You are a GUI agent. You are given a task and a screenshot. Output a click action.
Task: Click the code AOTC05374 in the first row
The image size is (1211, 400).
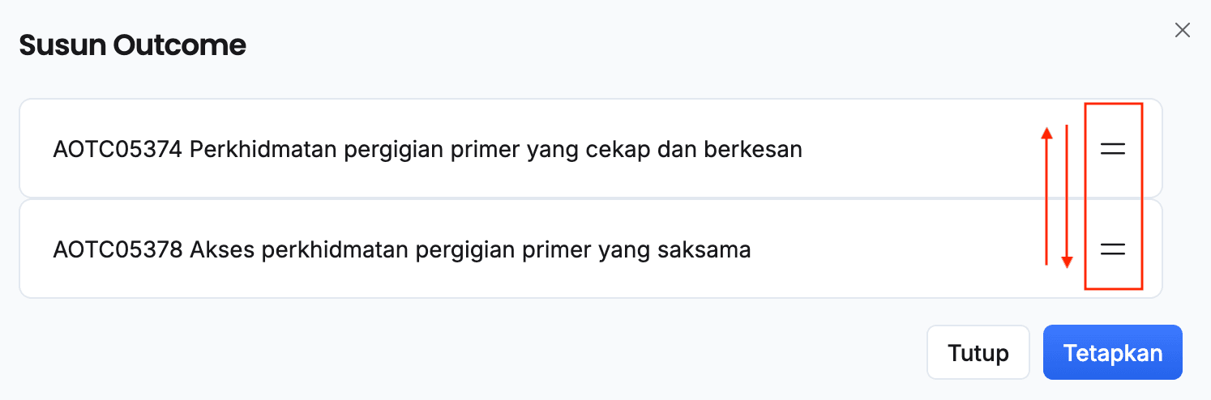tap(118, 150)
